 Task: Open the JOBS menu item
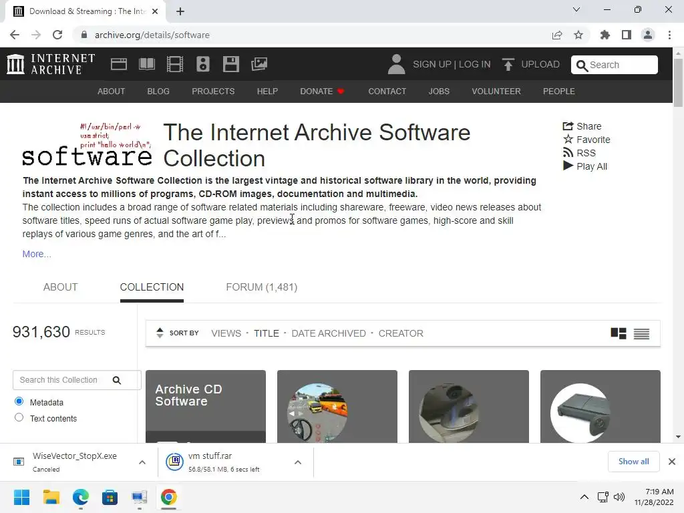pos(439,91)
